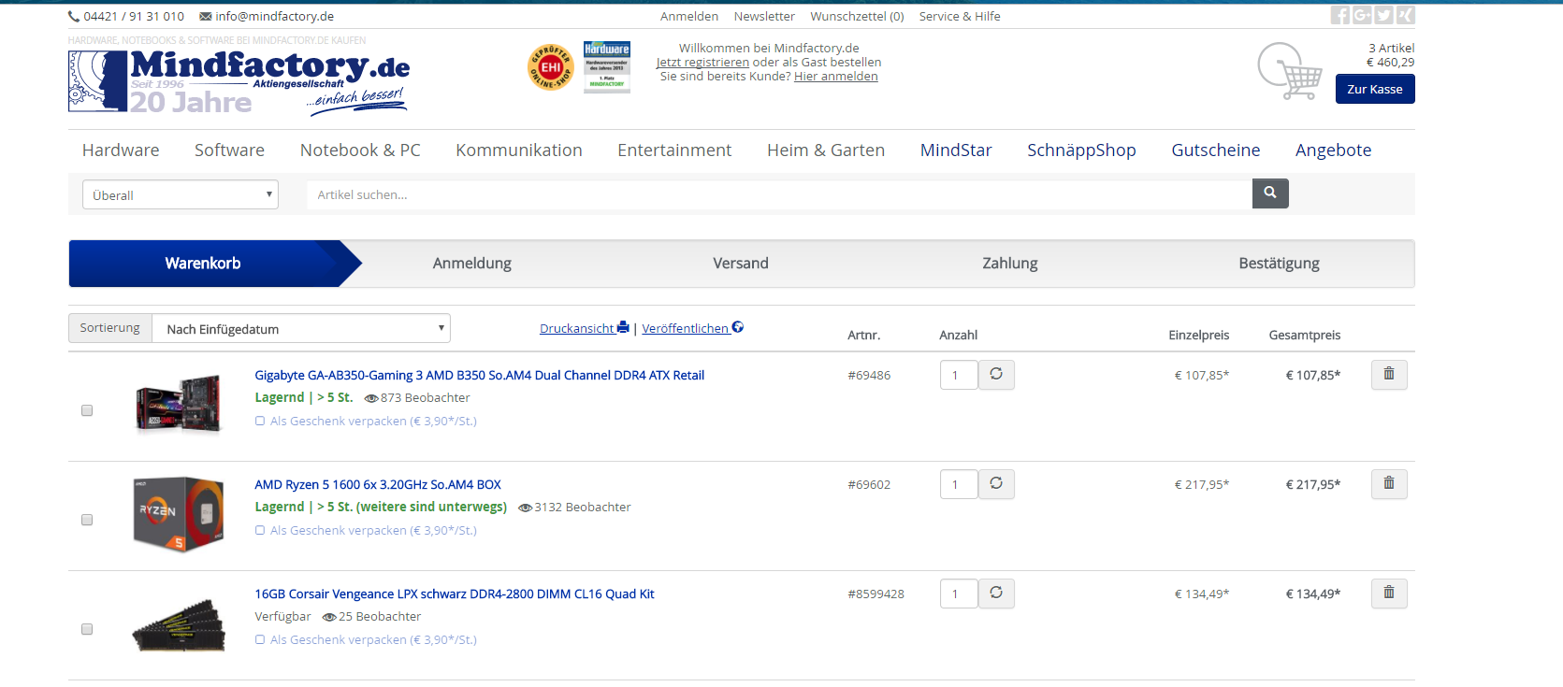Go to the Versand checkout step
Image resolution: width=1563 pixels, height=687 pixels.
tap(741, 264)
